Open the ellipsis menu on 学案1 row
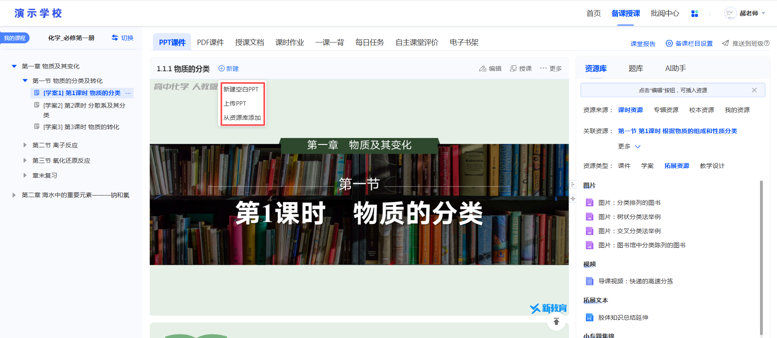Image resolution: width=777 pixels, height=338 pixels. click(128, 93)
